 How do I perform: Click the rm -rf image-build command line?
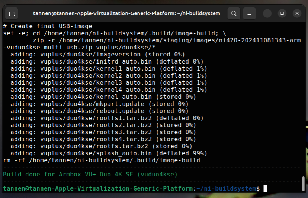(101, 160)
